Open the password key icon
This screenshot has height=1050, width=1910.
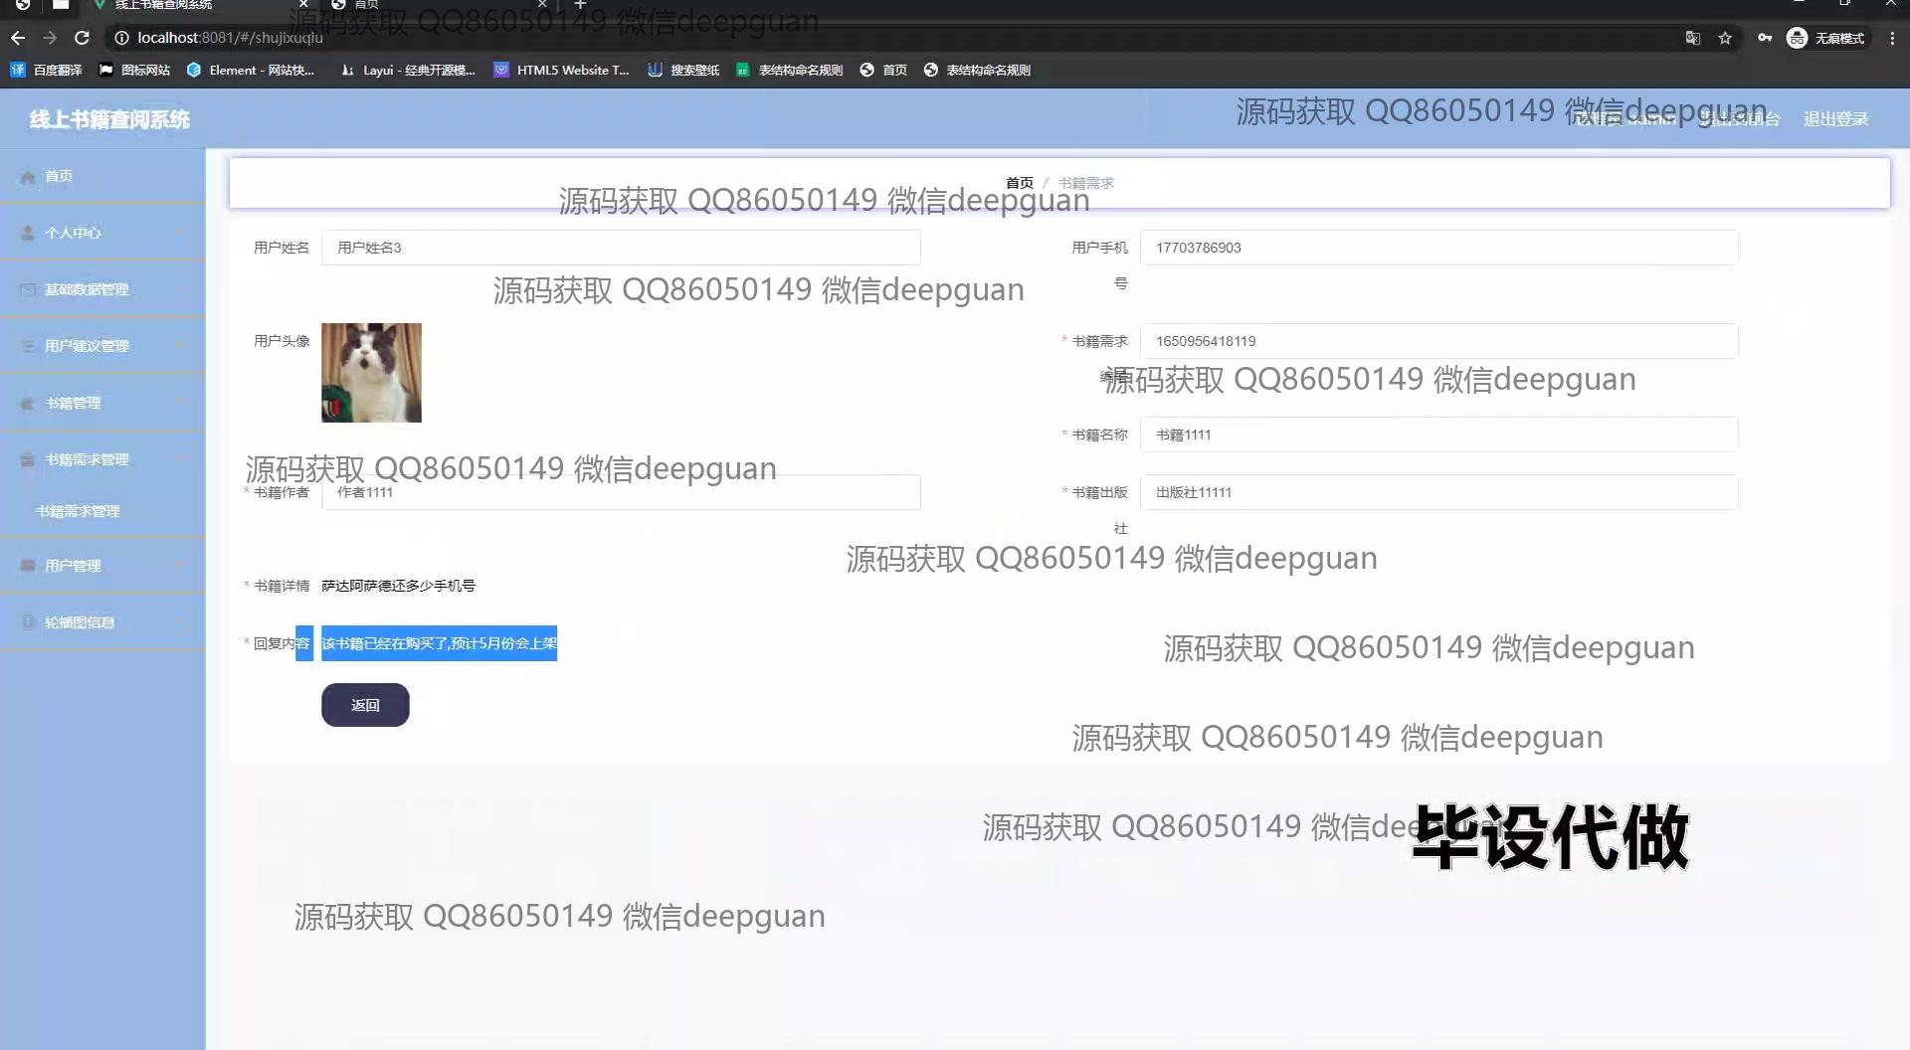click(1765, 38)
